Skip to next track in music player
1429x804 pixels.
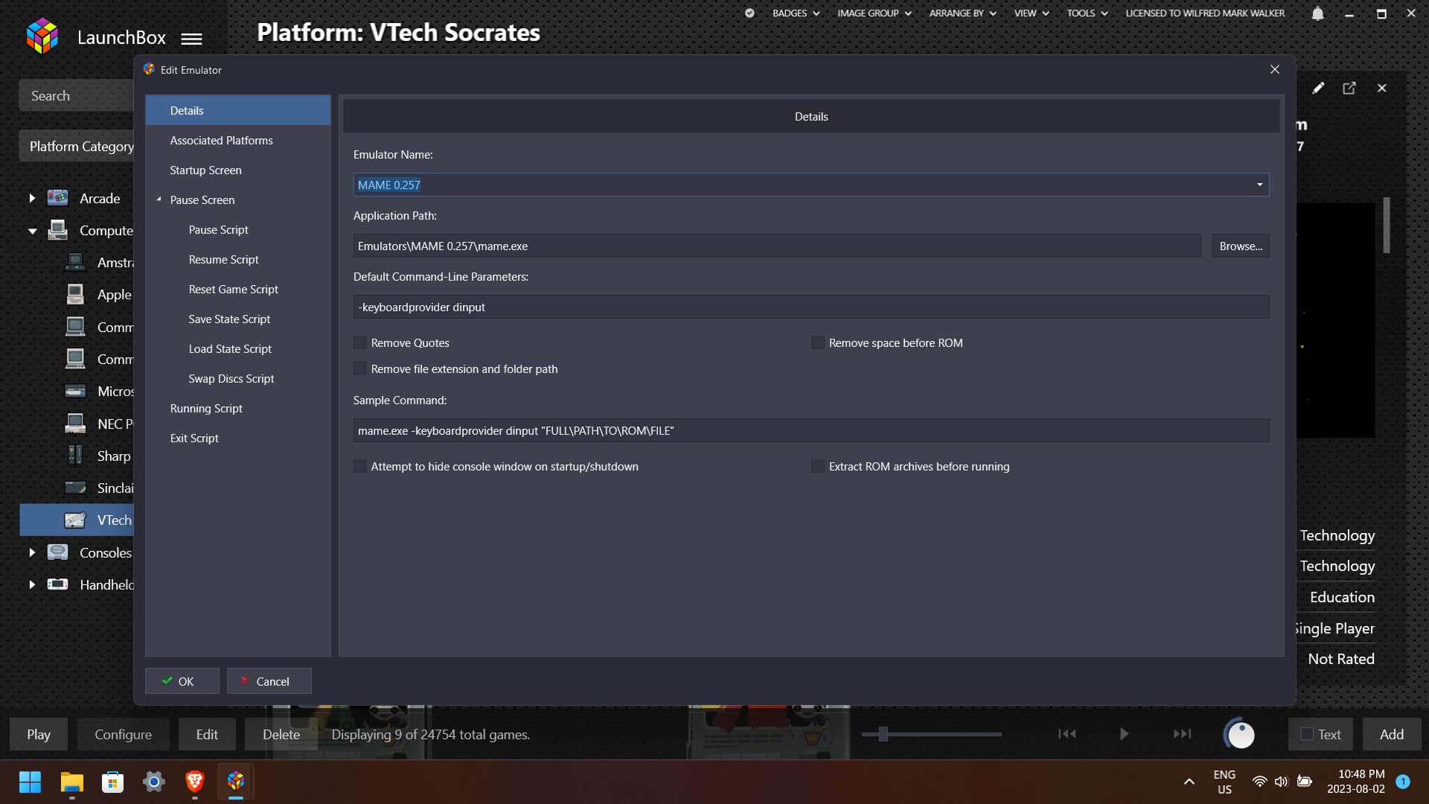pos(1182,734)
